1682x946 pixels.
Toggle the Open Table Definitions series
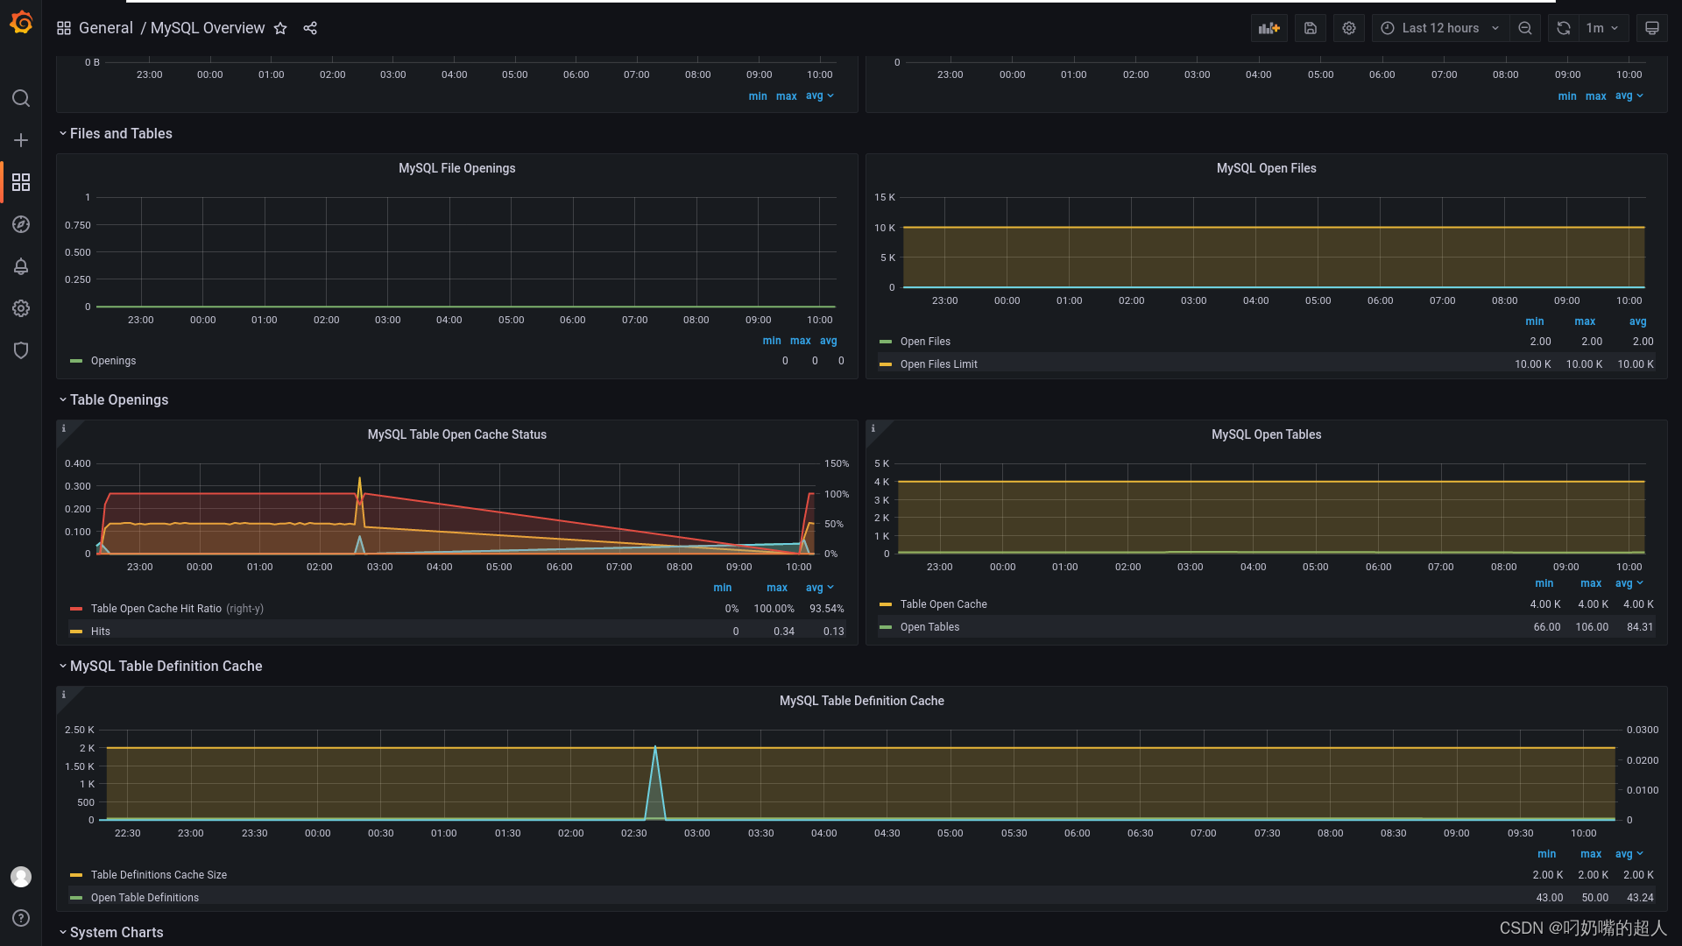pyautogui.click(x=145, y=898)
